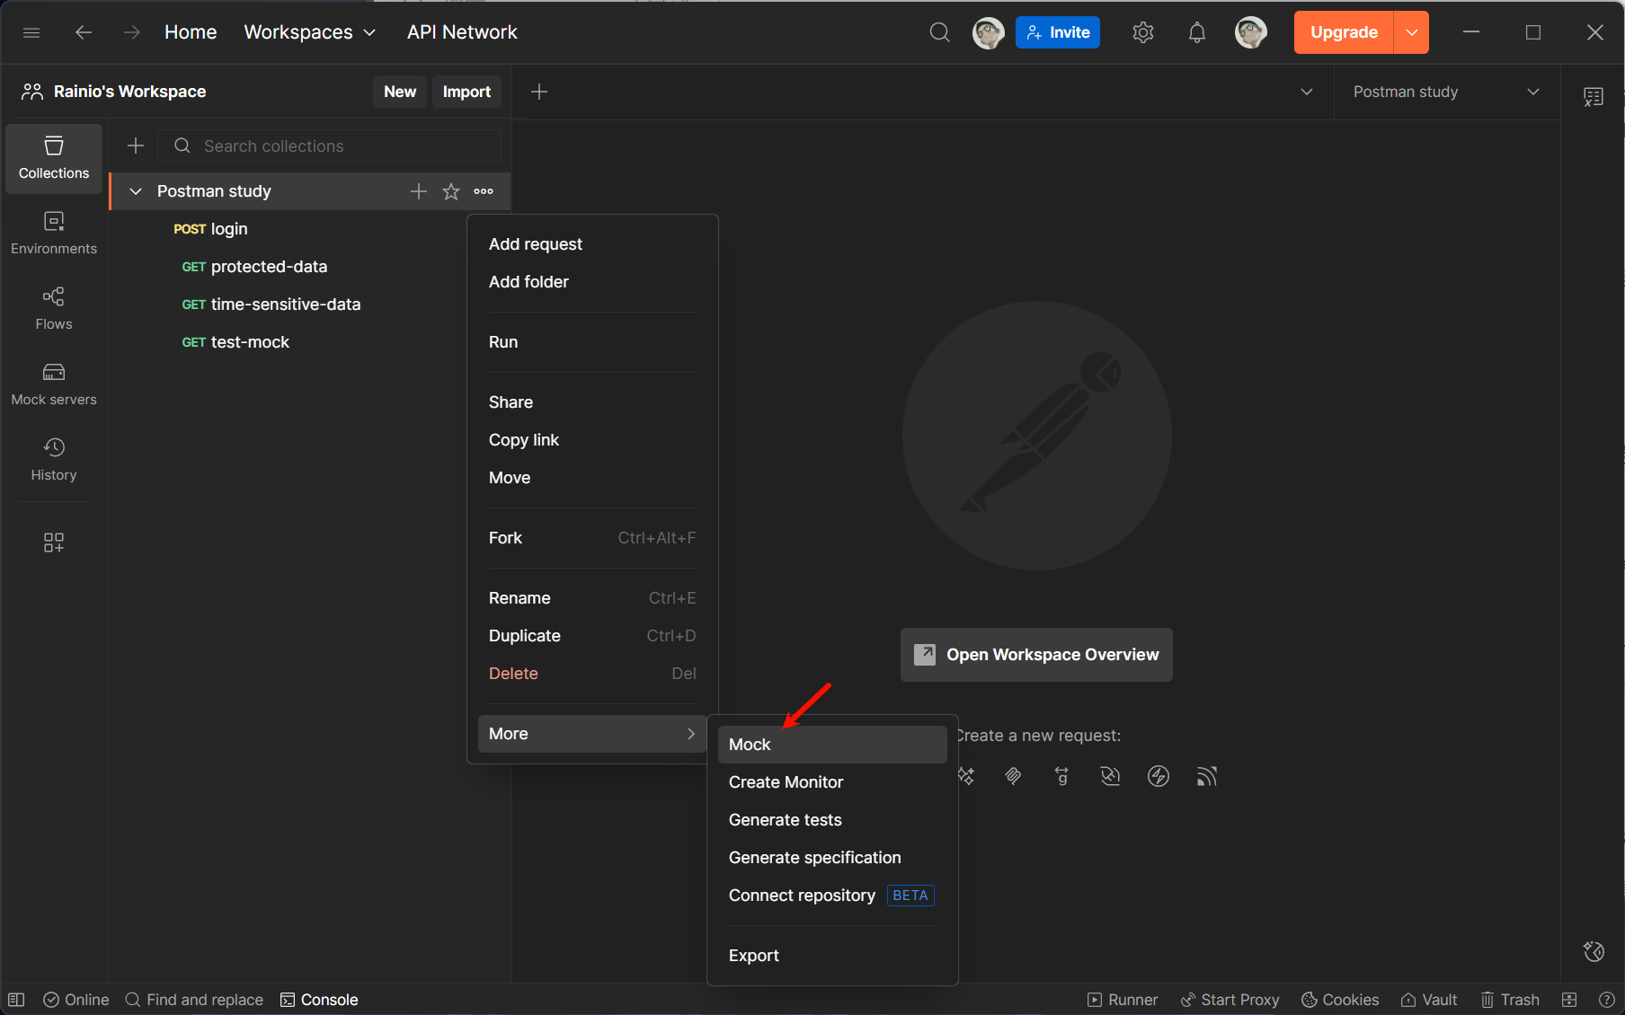Expand the More submenu
The height and width of the screenshot is (1015, 1625).
coord(592,734)
